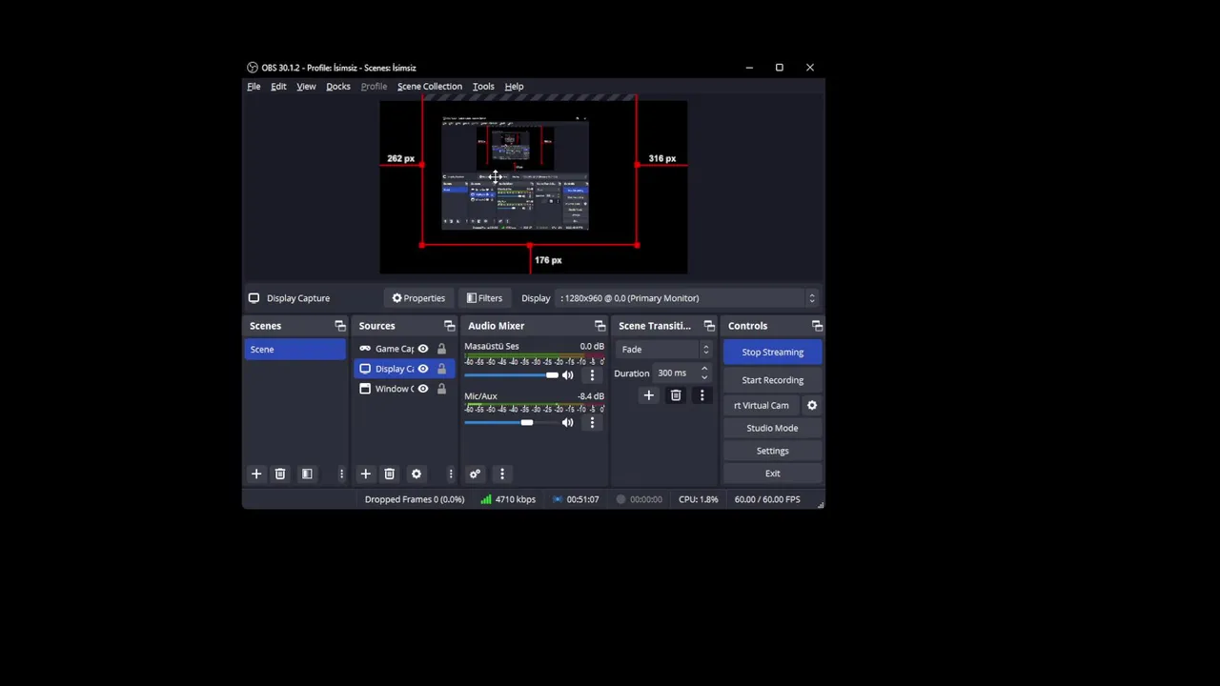
Task: Open scene filters icon in Scenes dock
Action: [x=307, y=474]
